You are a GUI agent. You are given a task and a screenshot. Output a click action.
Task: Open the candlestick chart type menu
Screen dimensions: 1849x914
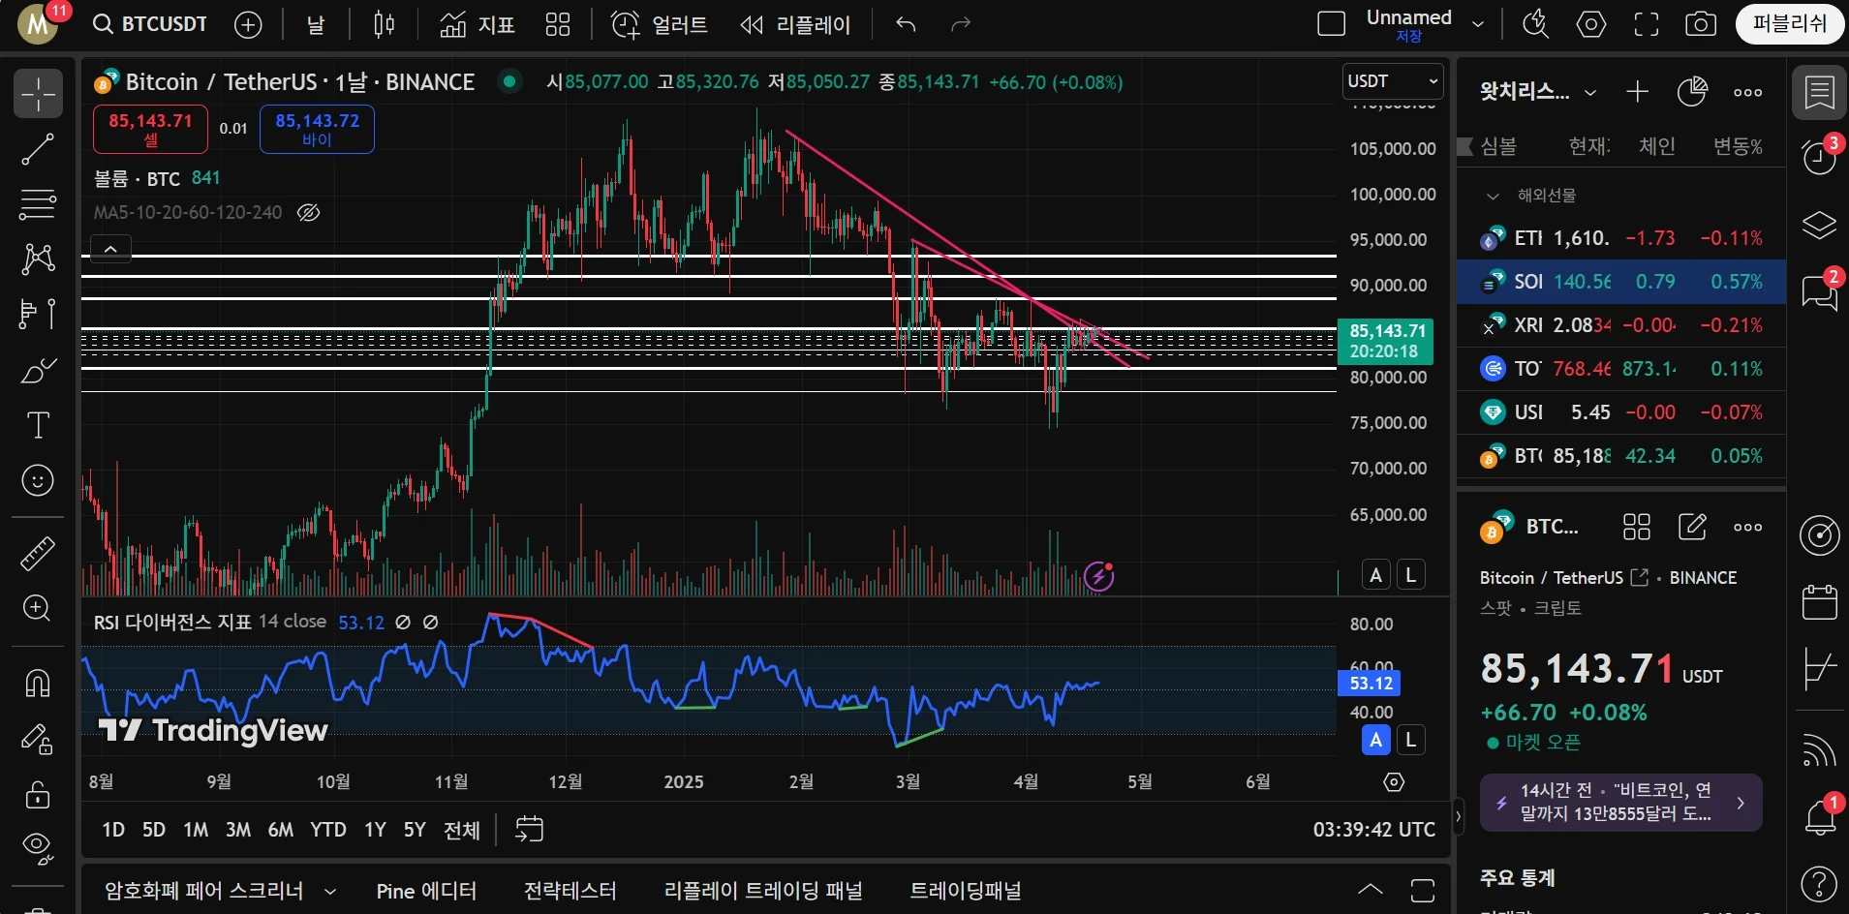click(x=385, y=25)
